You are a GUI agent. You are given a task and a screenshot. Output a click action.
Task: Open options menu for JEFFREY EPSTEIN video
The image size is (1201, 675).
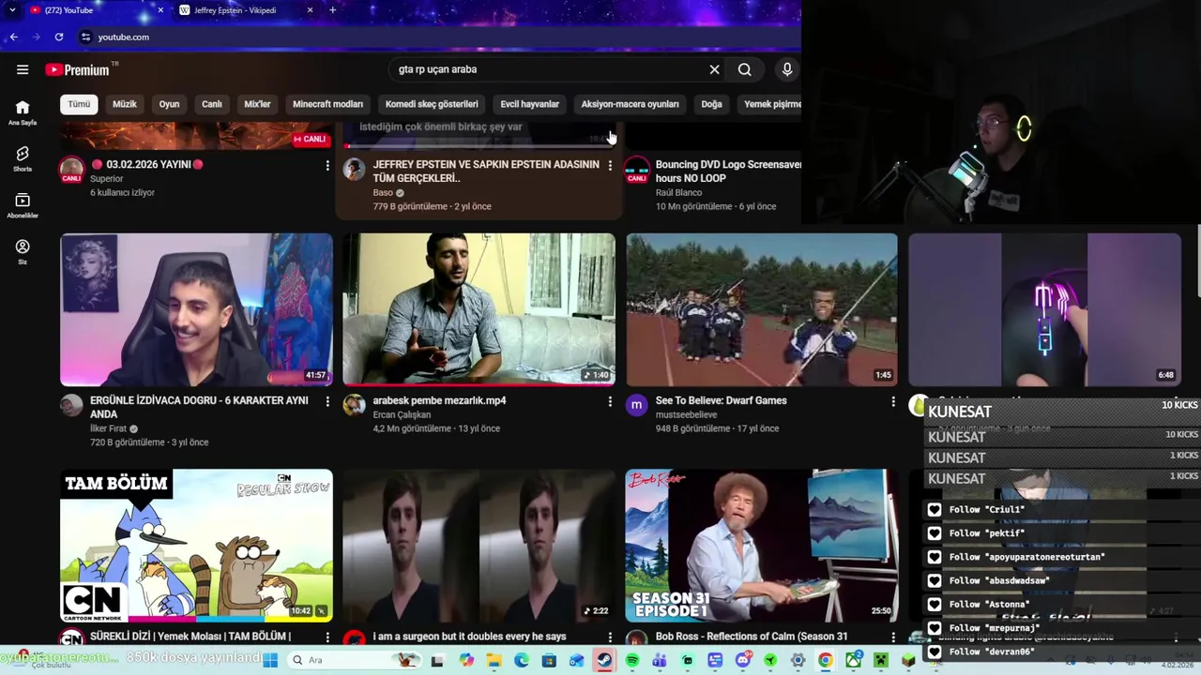coord(610,165)
